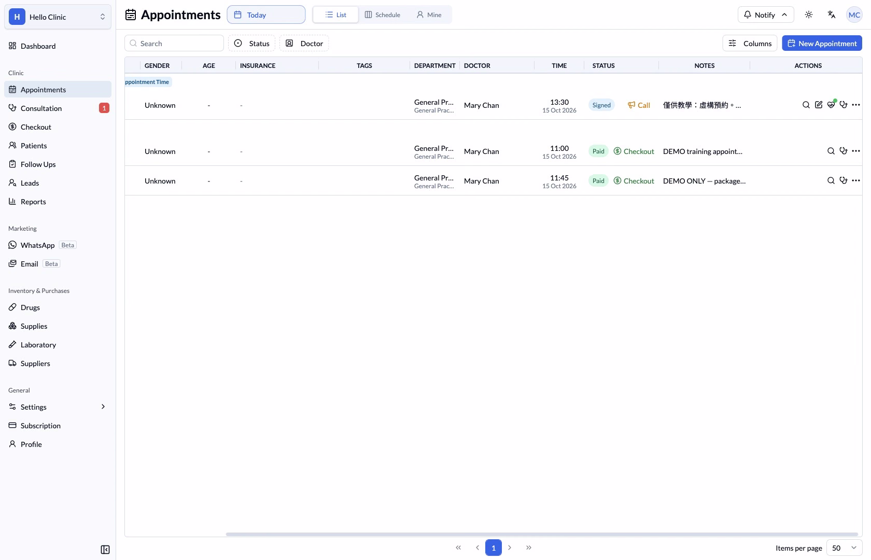This screenshot has height=560, width=871.
Task: Click stethoscope icon on the 11:00 appointment
Action: tap(844, 151)
